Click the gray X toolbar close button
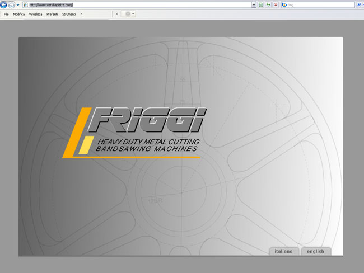364x273 pixels. (117, 14)
